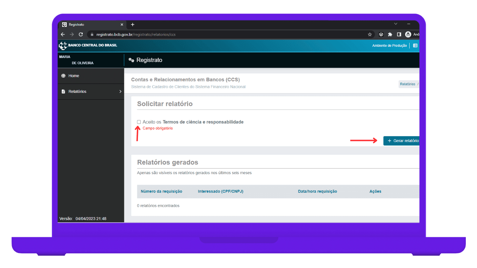Accept the Termos de ciência e responsabilidade checkbox

click(139, 122)
